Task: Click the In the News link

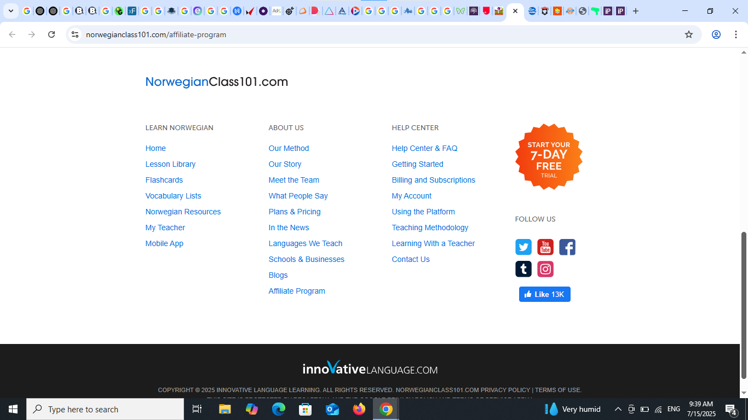Action: pos(289,227)
